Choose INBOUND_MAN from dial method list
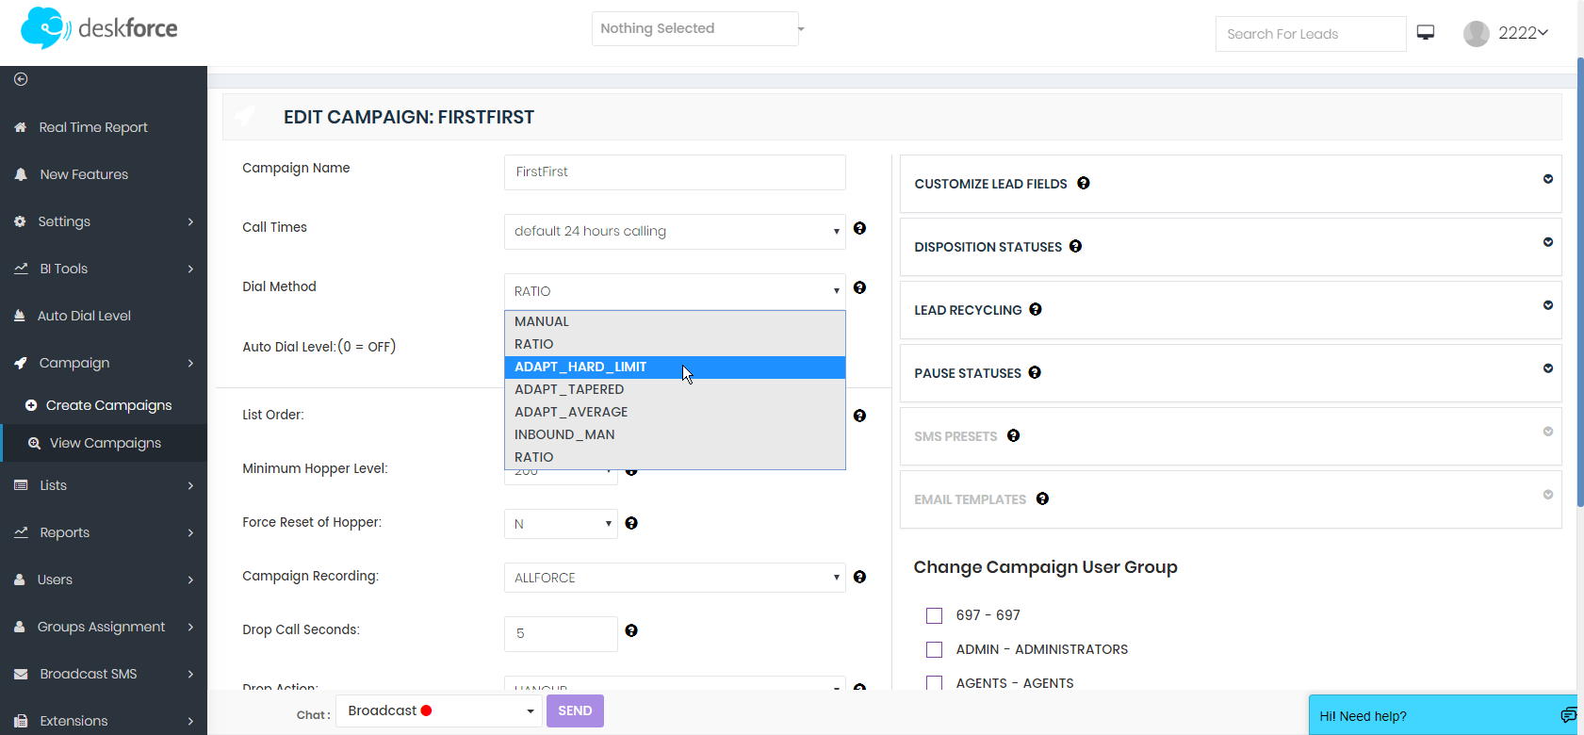1584x735 pixels. [564, 434]
